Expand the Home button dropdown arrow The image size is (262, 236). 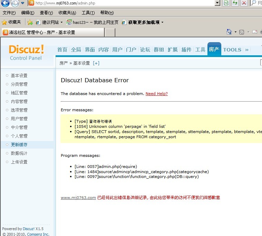pyautogui.click(x=235, y=32)
